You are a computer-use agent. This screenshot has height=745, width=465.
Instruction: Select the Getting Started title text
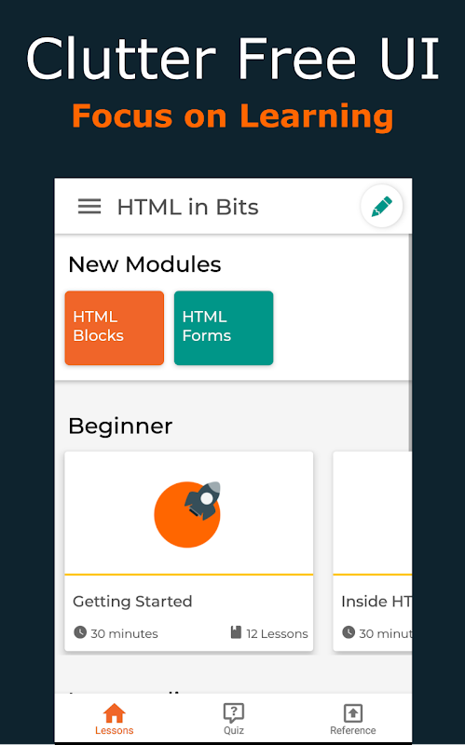tap(132, 602)
